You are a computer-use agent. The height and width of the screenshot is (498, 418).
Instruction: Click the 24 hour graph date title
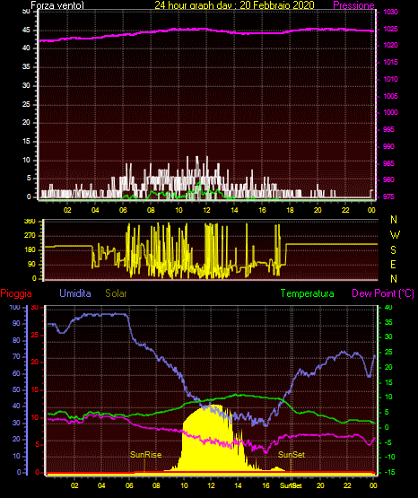[x=234, y=5]
